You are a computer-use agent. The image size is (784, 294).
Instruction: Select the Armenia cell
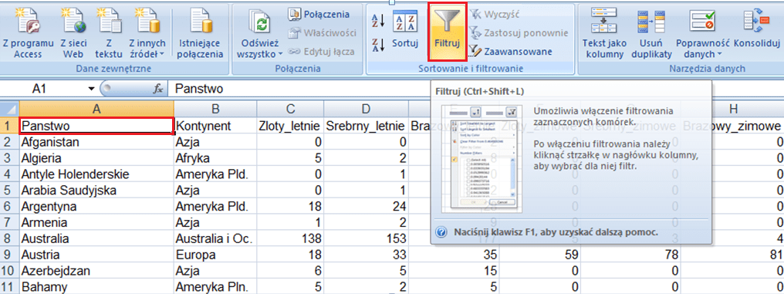click(x=97, y=222)
